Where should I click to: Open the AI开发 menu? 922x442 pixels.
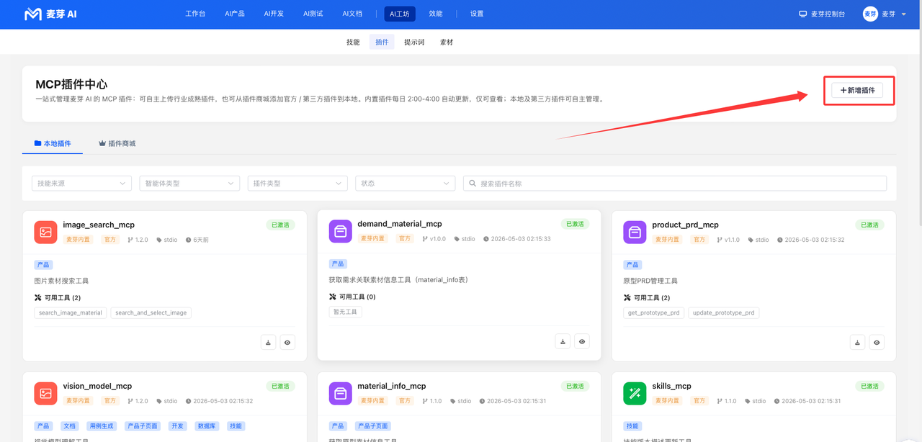coord(274,14)
